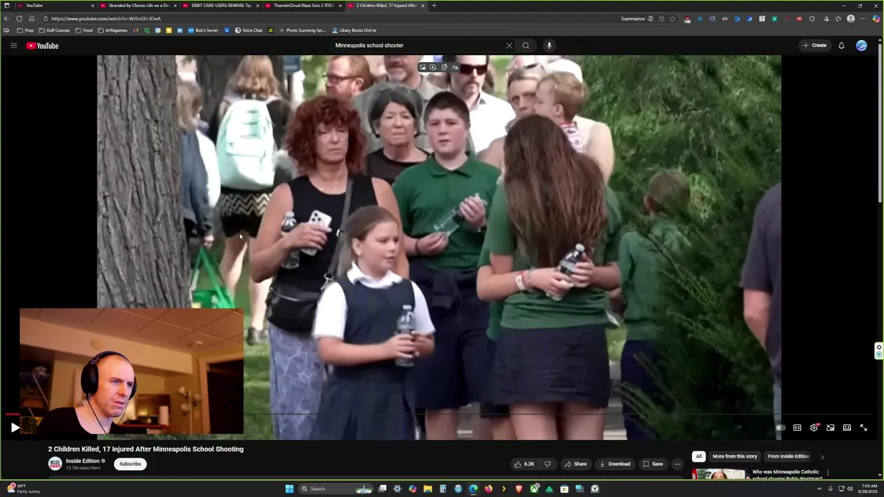Start voice search with the microphone icon

pos(549,46)
